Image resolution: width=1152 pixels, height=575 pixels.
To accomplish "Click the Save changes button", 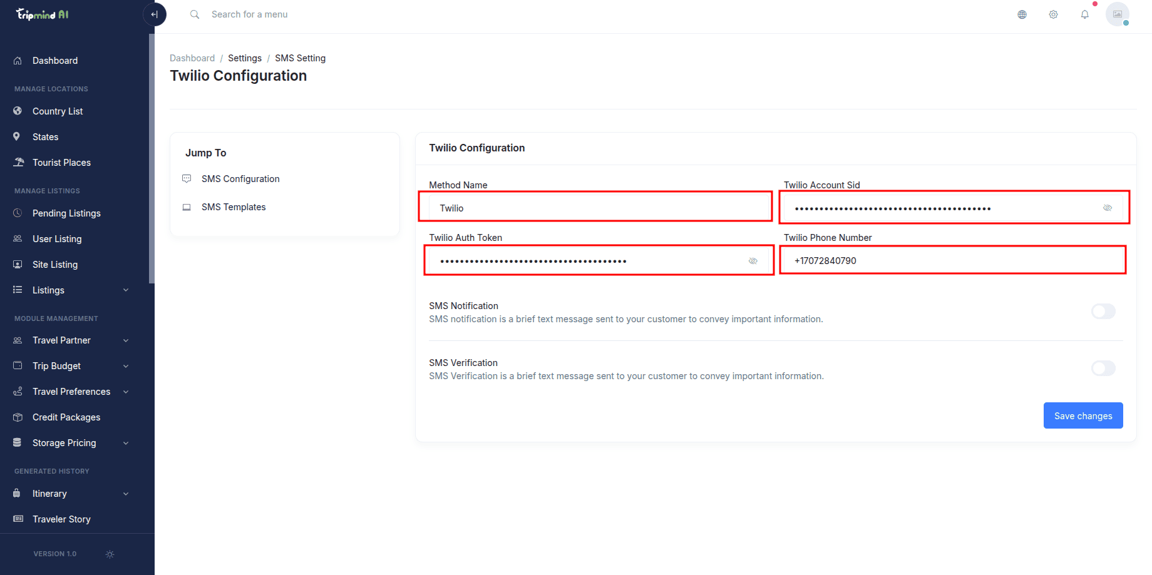I will tap(1083, 415).
